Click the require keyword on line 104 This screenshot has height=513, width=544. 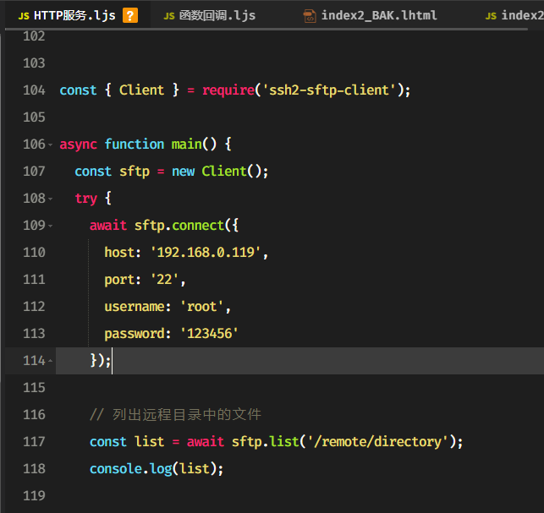pos(228,90)
